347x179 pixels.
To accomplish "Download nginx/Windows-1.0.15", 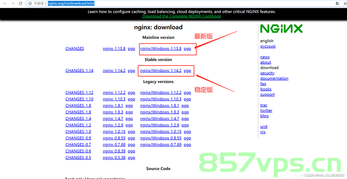I will pos(161,131).
